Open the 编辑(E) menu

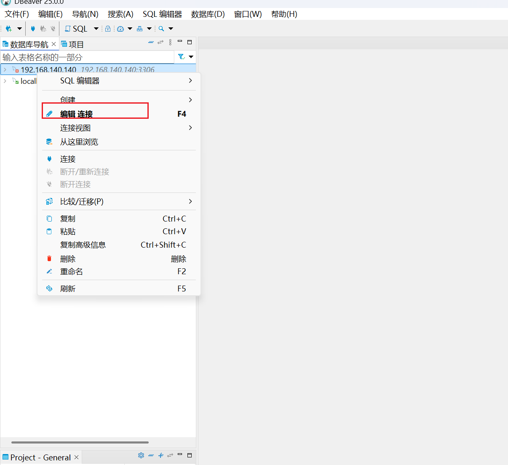click(x=51, y=14)
